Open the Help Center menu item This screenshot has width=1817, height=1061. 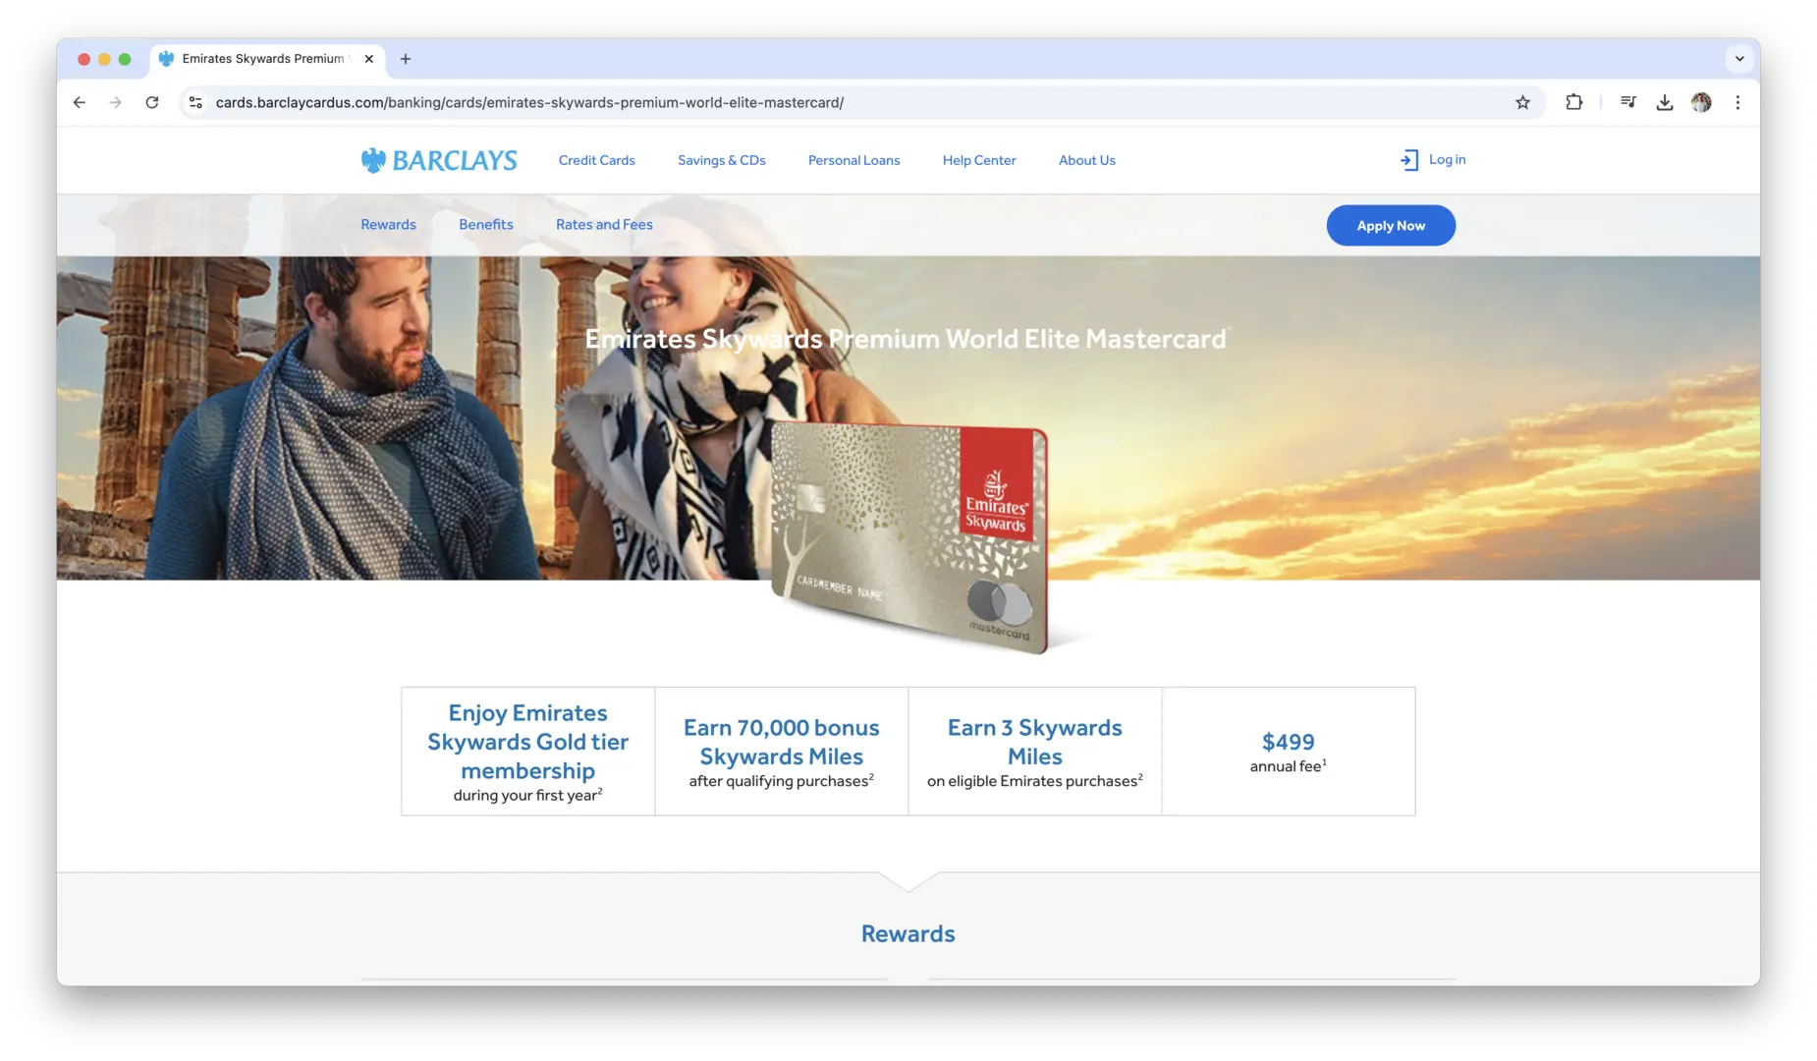[979, 160]
